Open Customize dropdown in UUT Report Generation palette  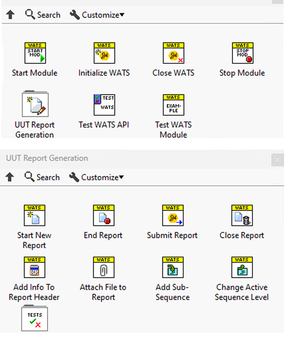pyautogui.click(x=96, y=177)
